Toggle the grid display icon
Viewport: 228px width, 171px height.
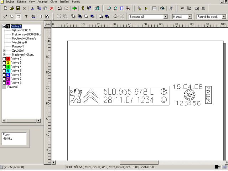click(x=154, y=8)
